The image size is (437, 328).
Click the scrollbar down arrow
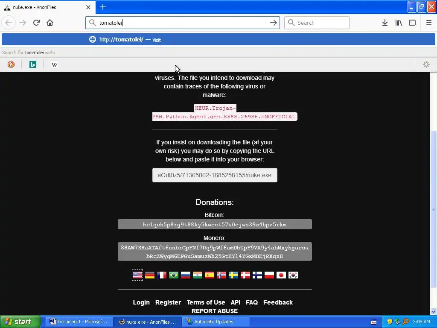click(433, 312)
